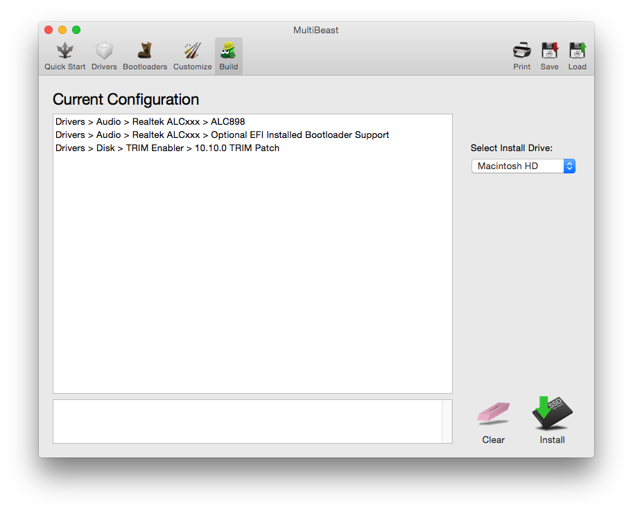Click the description box scrollbar track
The height and width of the screenshot is (513, 633).
pyautogui.click(x=446, y=421)
